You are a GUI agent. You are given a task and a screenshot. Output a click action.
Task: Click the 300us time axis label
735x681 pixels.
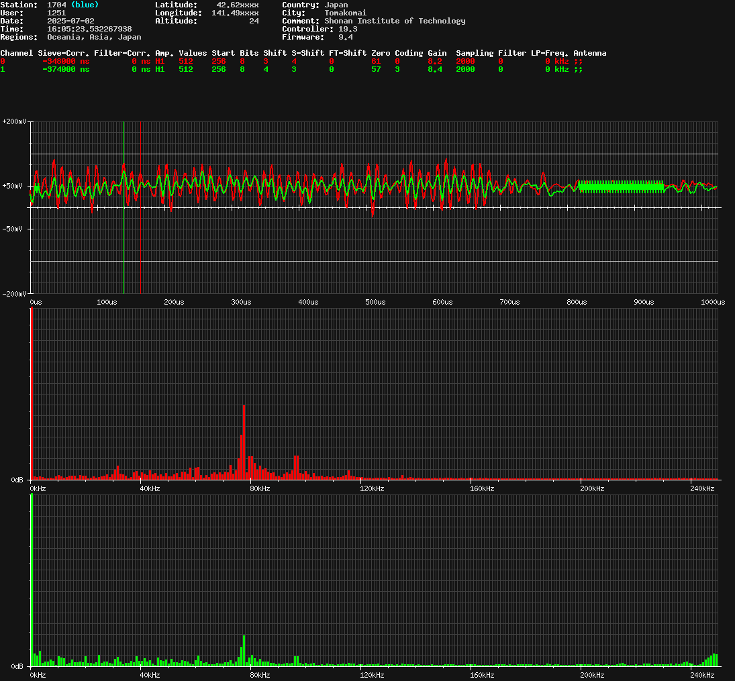tap(242, 303)
